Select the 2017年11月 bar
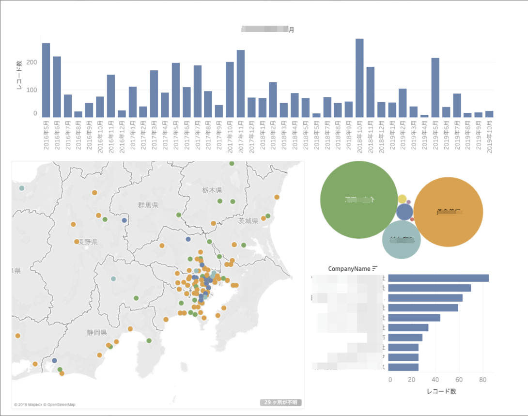Screen dimensions: 528x416 [x=241, y=83]
